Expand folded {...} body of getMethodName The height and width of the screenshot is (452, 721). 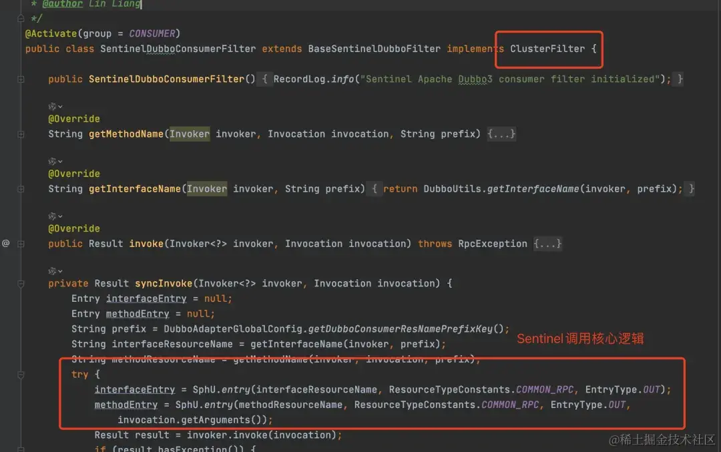click(x=501, y=134)
